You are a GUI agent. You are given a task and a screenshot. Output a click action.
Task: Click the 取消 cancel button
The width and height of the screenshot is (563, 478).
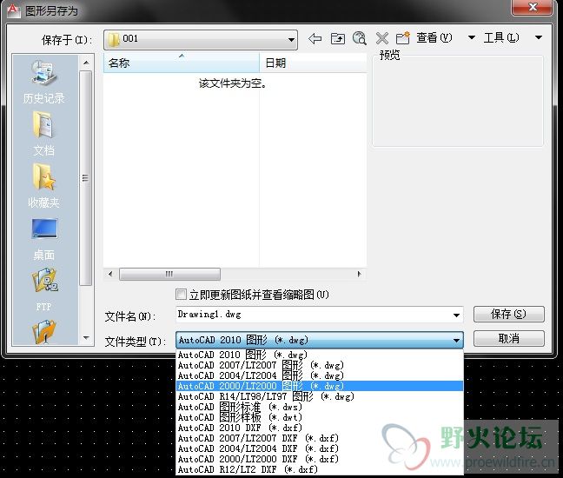pos(509,338)
